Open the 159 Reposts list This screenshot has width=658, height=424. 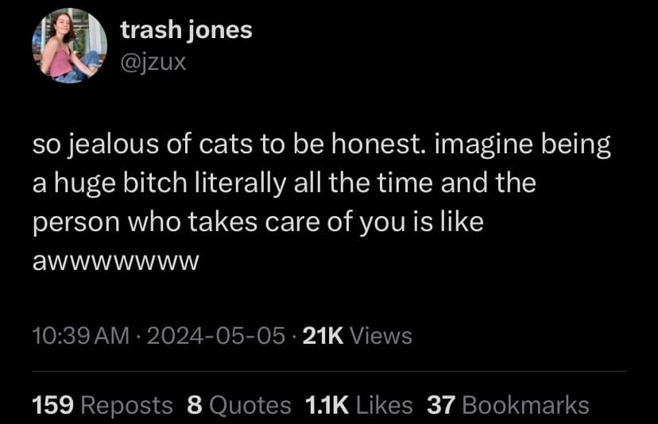(102, 405)
